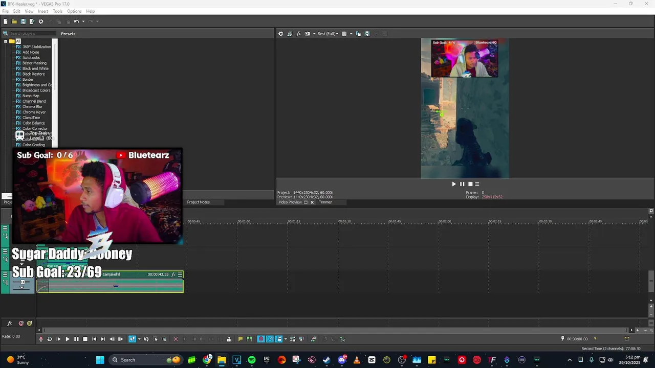Click the Record microphone button
The width and height of the screenshot is (655, 368).
tap(41, 339)
